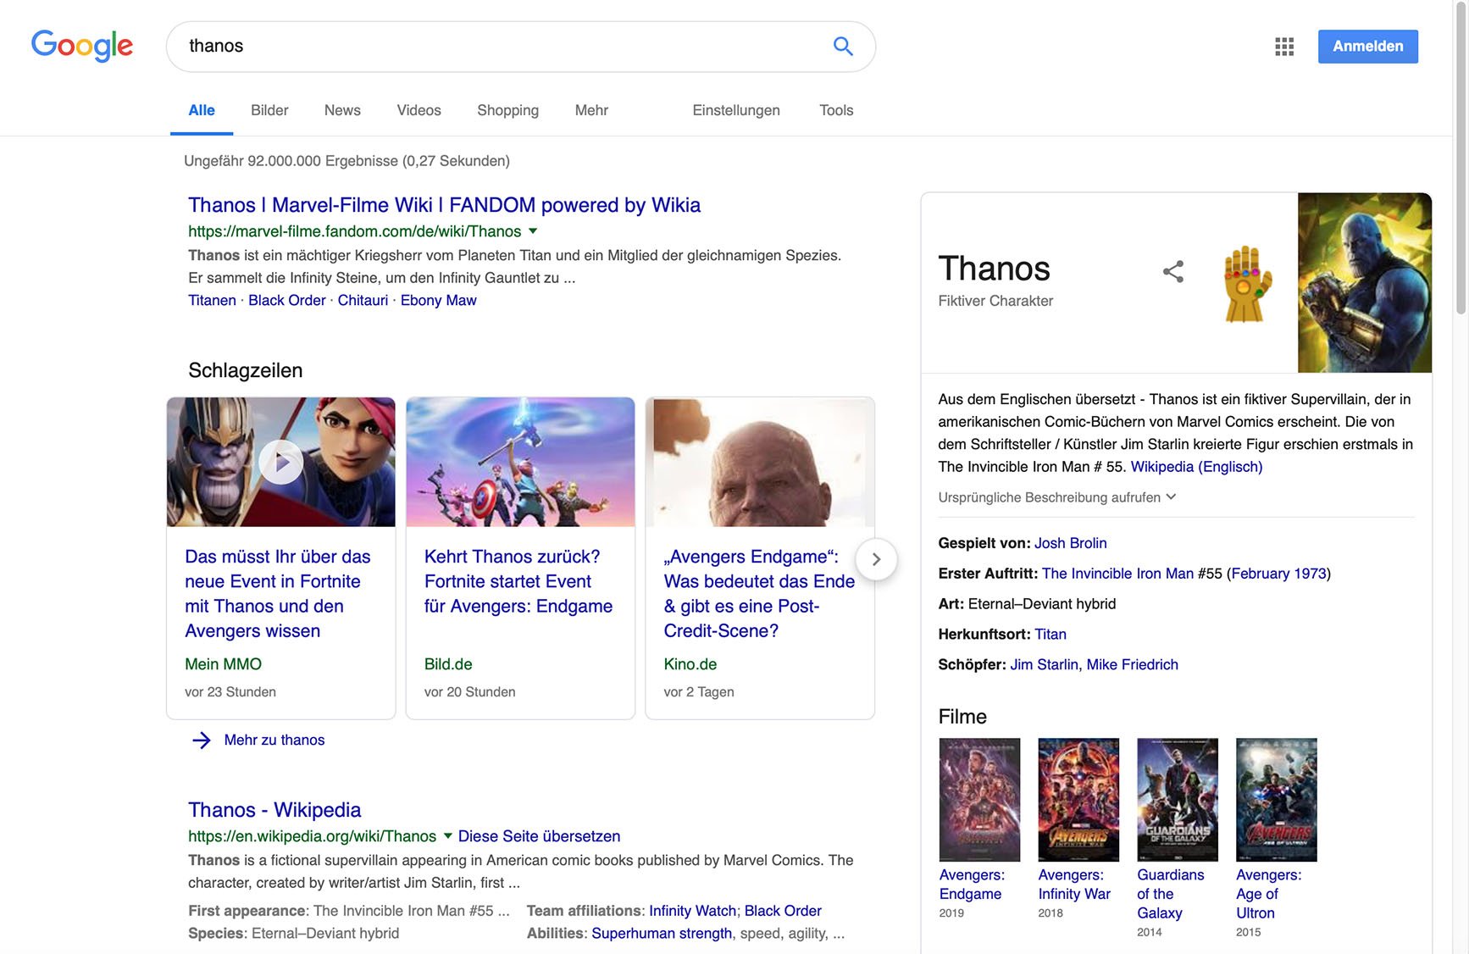The width and height of the screenshot is (1469, 954).
Task: Open the Mike Friedrich link
Action: pos(1132,665)
